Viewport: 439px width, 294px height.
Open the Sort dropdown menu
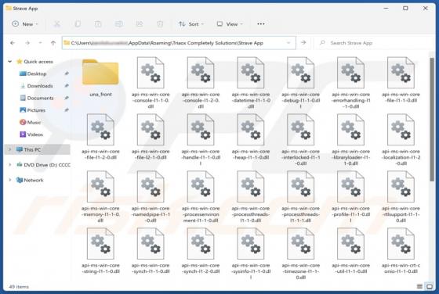coord(191,24)
